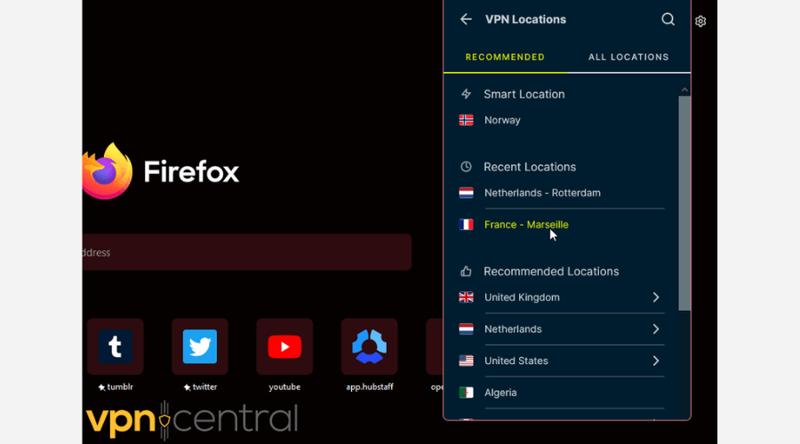
Task: Switch to the All Locations tab
Action: [x=628, y=57]
